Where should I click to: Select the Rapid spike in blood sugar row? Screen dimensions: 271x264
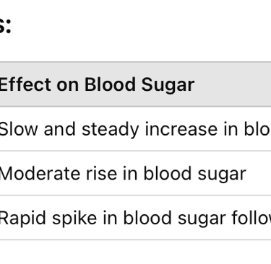tap(135, 218)
